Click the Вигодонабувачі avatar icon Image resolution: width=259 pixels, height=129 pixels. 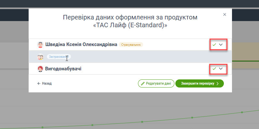pyautogui.click(x=40, y=69)
